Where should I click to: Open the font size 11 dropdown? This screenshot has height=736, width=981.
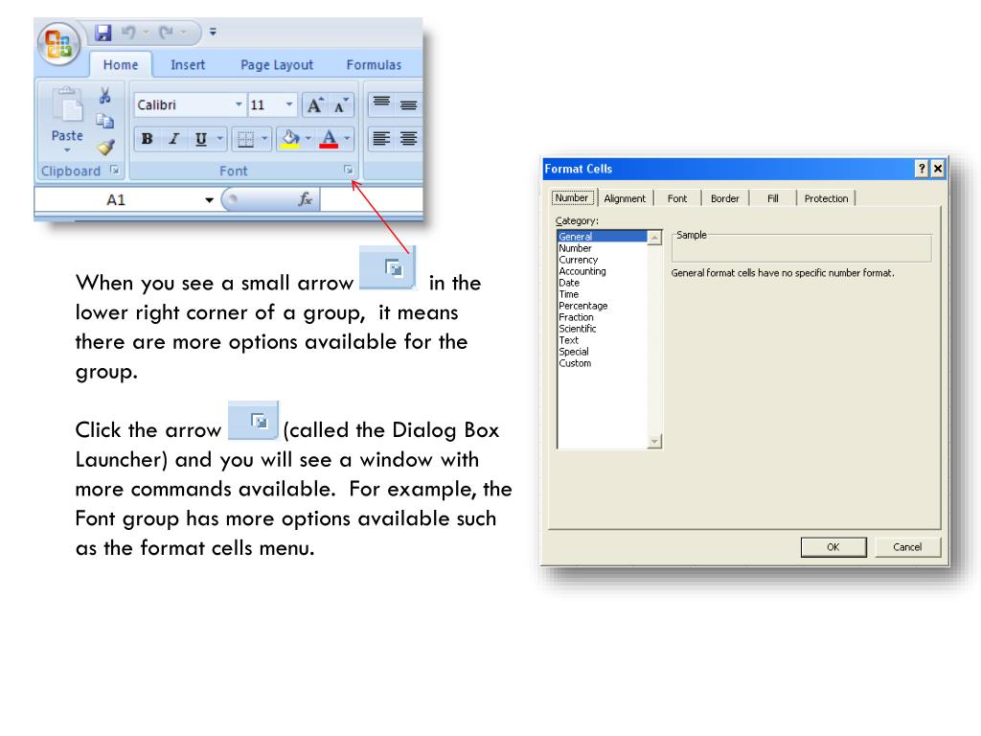click(x=288, y=104)
